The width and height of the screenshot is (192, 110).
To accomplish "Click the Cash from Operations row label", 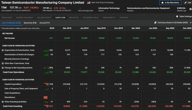I will pyautogui.click(x=13, y=72).
